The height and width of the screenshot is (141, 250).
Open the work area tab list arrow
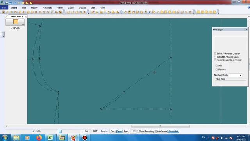pos(249,16)
